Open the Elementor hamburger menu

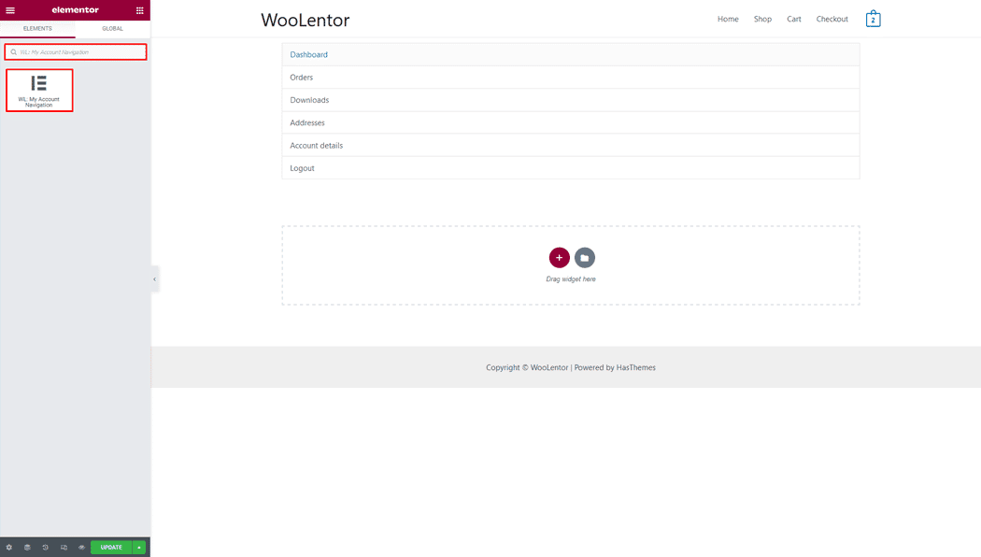click(x=10, y=10)
